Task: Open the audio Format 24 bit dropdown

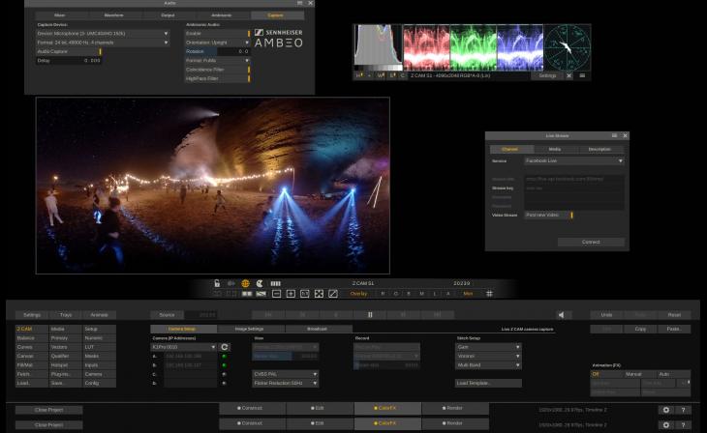Action: (103, 43)
